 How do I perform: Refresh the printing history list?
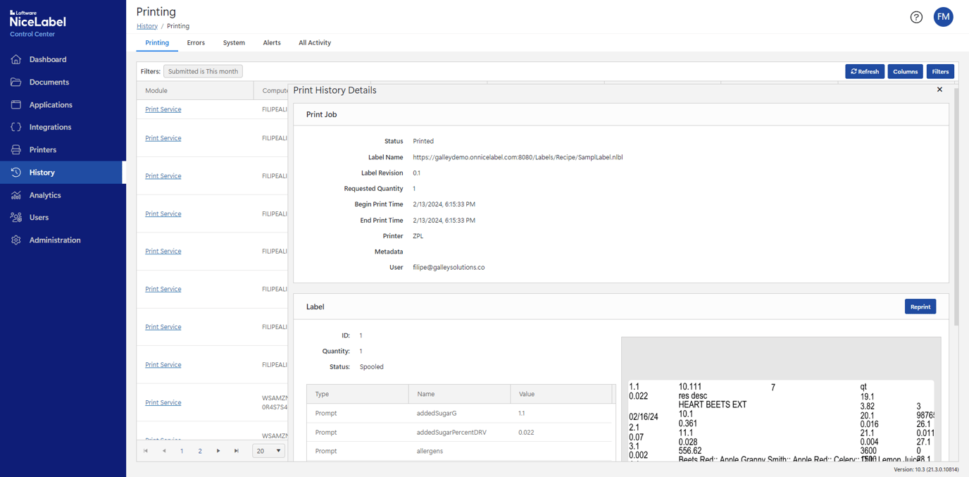pyautogui.click(x=864, y=71)
